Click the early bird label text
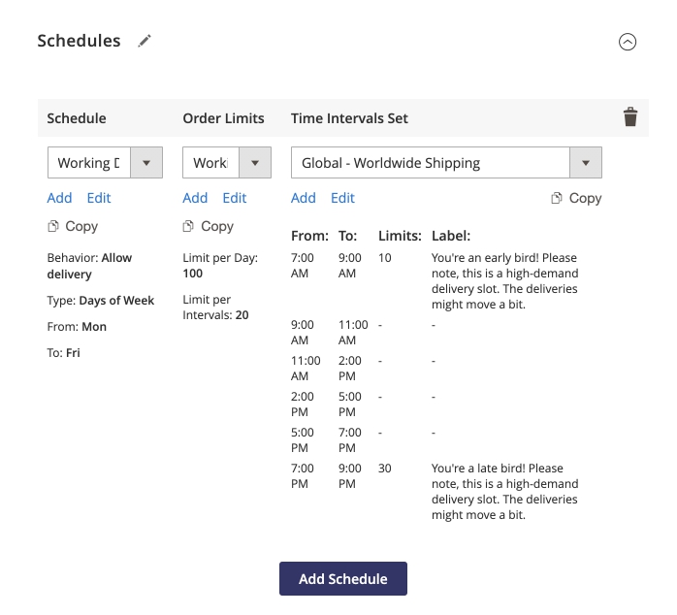Image resolution: width=677 pixels, height=615 pixels. [504, 282]
